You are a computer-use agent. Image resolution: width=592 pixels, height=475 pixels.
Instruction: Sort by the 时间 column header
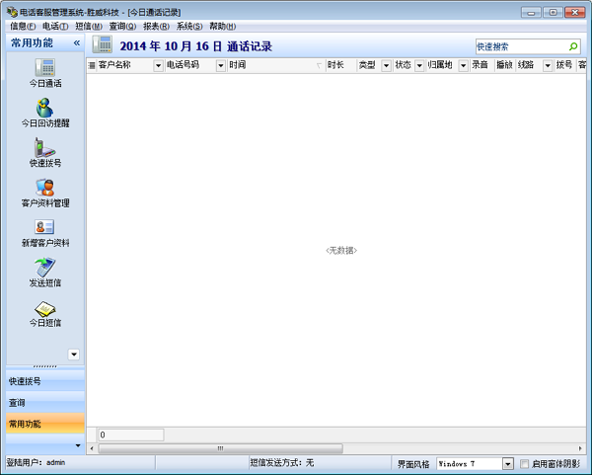point(276,65)
